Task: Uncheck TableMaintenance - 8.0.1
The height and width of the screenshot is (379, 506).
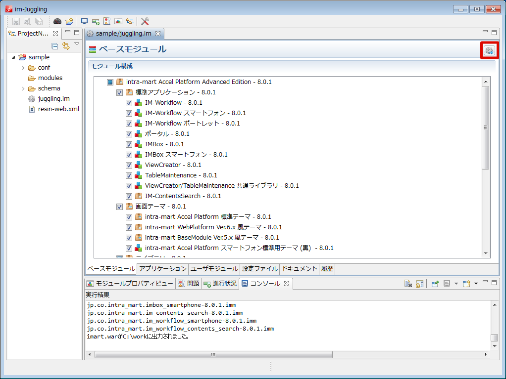Action: (129, 175)
